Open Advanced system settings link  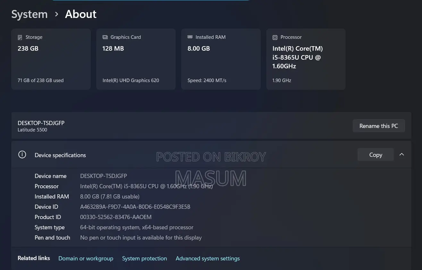pos(207,258)
